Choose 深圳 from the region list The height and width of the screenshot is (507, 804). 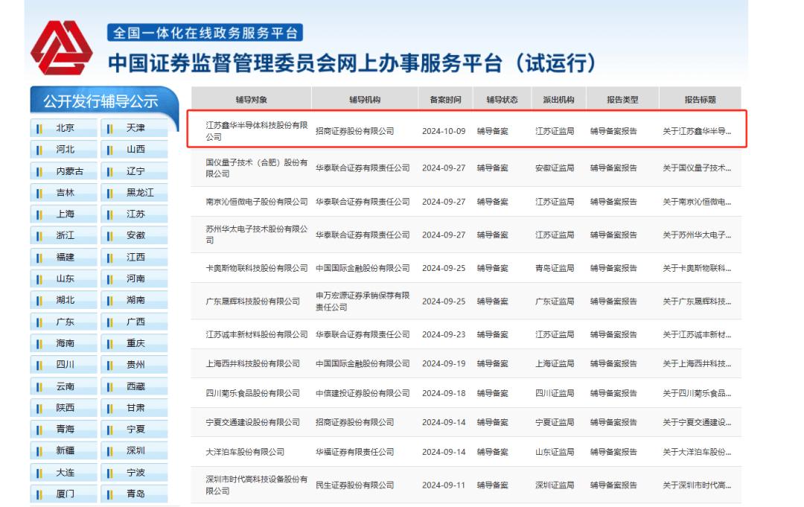pyautogui.click(x=135, y=451)
